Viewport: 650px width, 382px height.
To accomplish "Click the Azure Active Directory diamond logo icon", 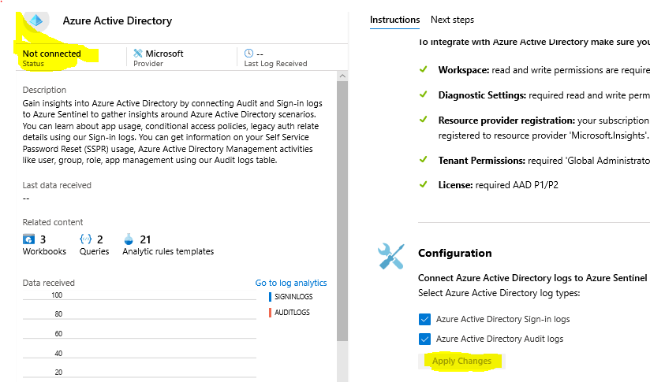I will pos(36,20).
